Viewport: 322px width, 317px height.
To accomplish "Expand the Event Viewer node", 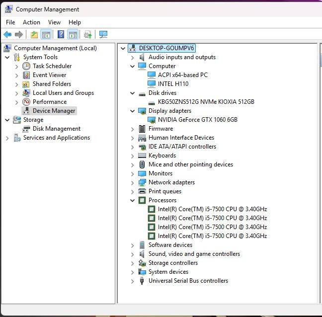I will point(16,76).
